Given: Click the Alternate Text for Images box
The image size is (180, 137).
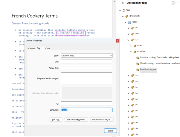Looking at the screenshot, I should tap(86, 78).
